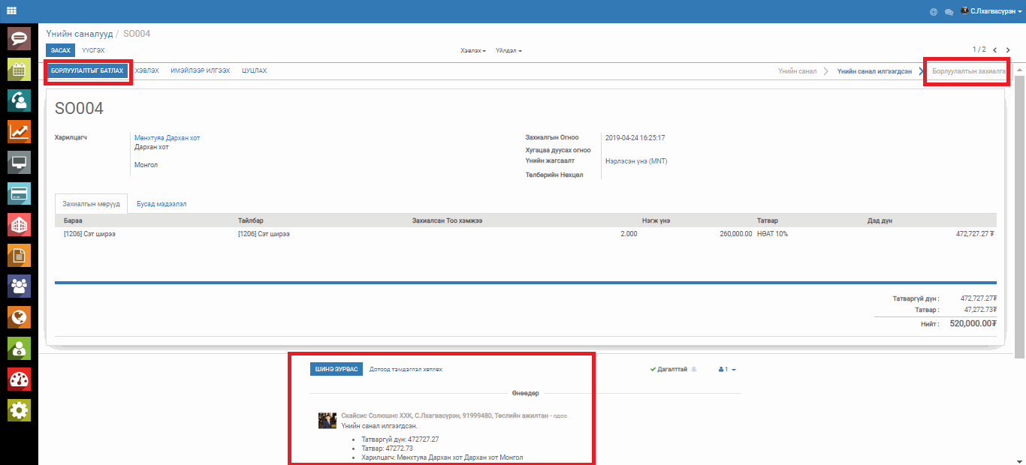Toggle the notification bell next to Дагалттай
1026x465 pixels.
point(694,369)
